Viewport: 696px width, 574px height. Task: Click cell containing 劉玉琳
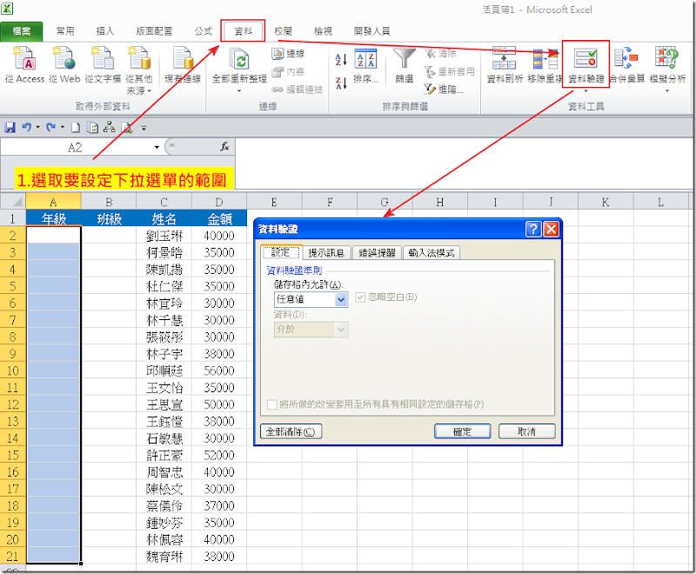click(x=164, y=236)
